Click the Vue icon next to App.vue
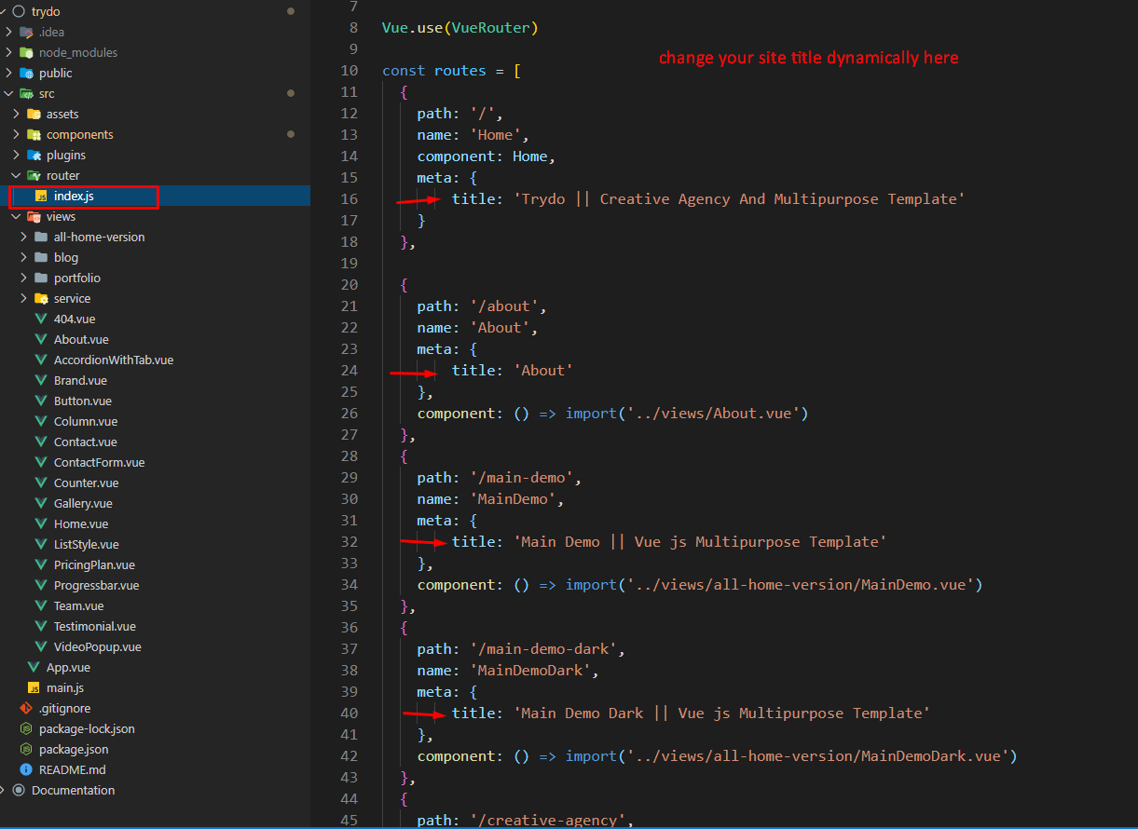Viewport: 1138px width, 829px height. pyautogui.click(x=34, y=667)
